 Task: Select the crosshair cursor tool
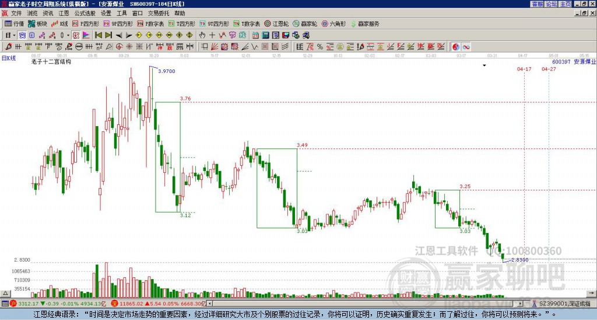coord(212,35)
